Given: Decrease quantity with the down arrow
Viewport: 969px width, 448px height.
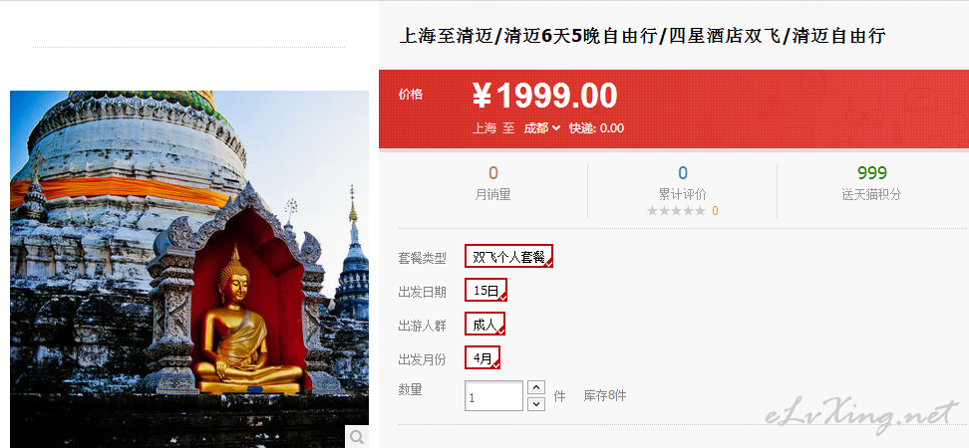Looking at the screenshot, I should point(537,404).
